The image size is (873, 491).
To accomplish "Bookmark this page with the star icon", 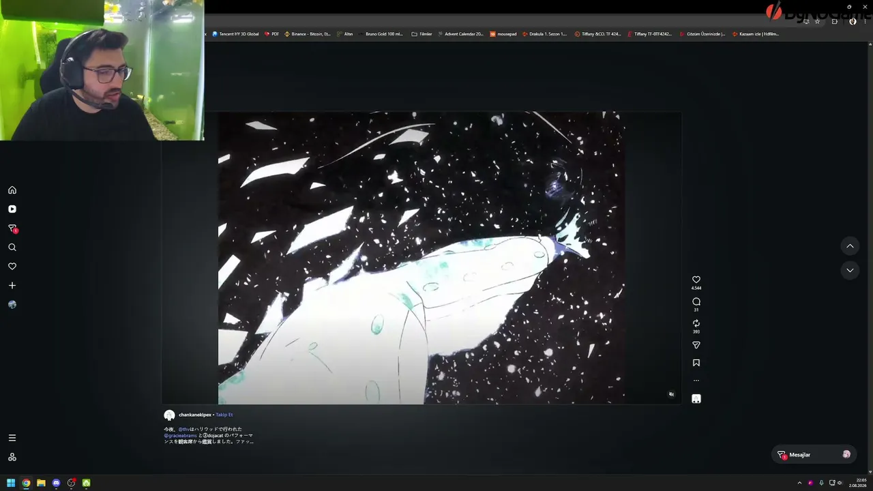I will (x=817, y=22).
